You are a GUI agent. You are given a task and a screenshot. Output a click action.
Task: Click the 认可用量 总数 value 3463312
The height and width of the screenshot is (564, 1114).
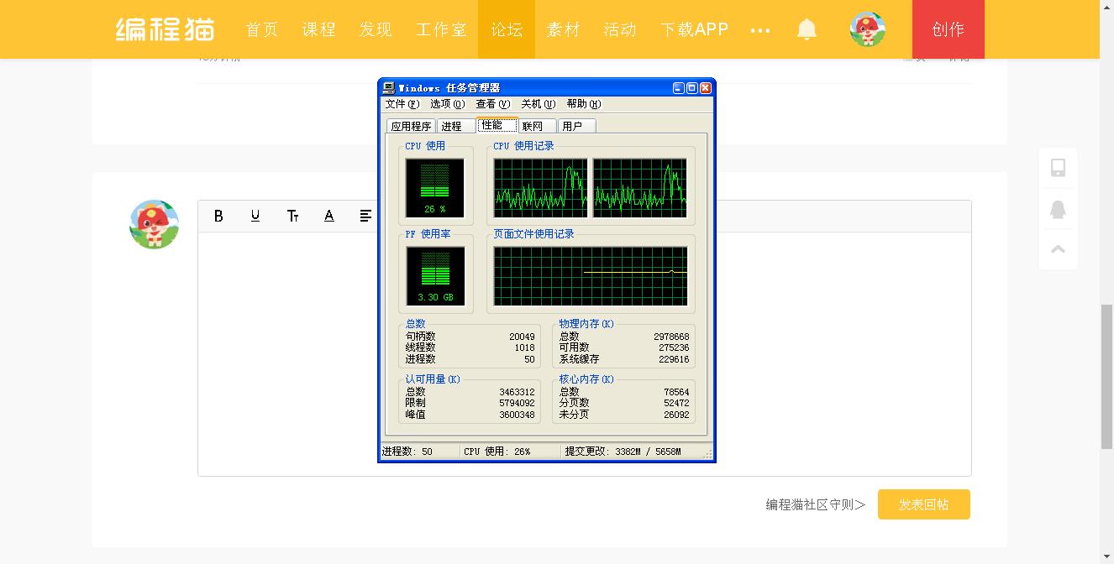click(x=517, y=392)
